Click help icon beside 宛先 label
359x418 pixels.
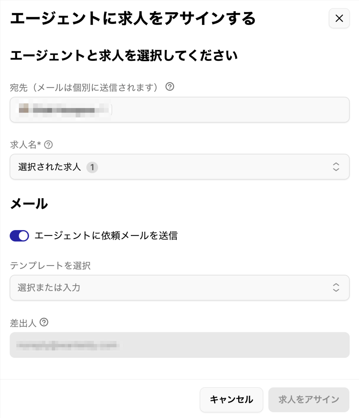pyautogui.click(x=170, y=87)
